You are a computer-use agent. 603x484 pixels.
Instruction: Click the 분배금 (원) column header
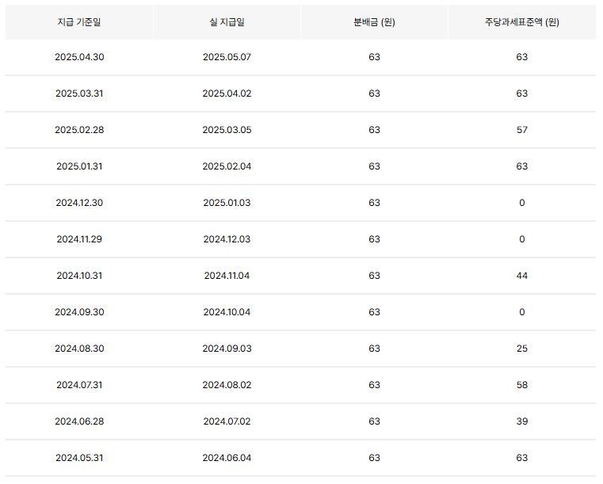pyautogui.click(x=374, y=22)
